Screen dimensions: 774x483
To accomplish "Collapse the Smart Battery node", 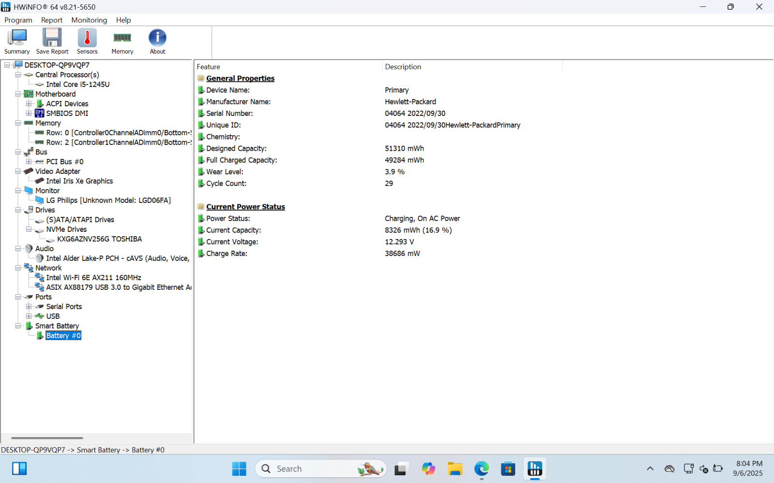I will [18, 326].
